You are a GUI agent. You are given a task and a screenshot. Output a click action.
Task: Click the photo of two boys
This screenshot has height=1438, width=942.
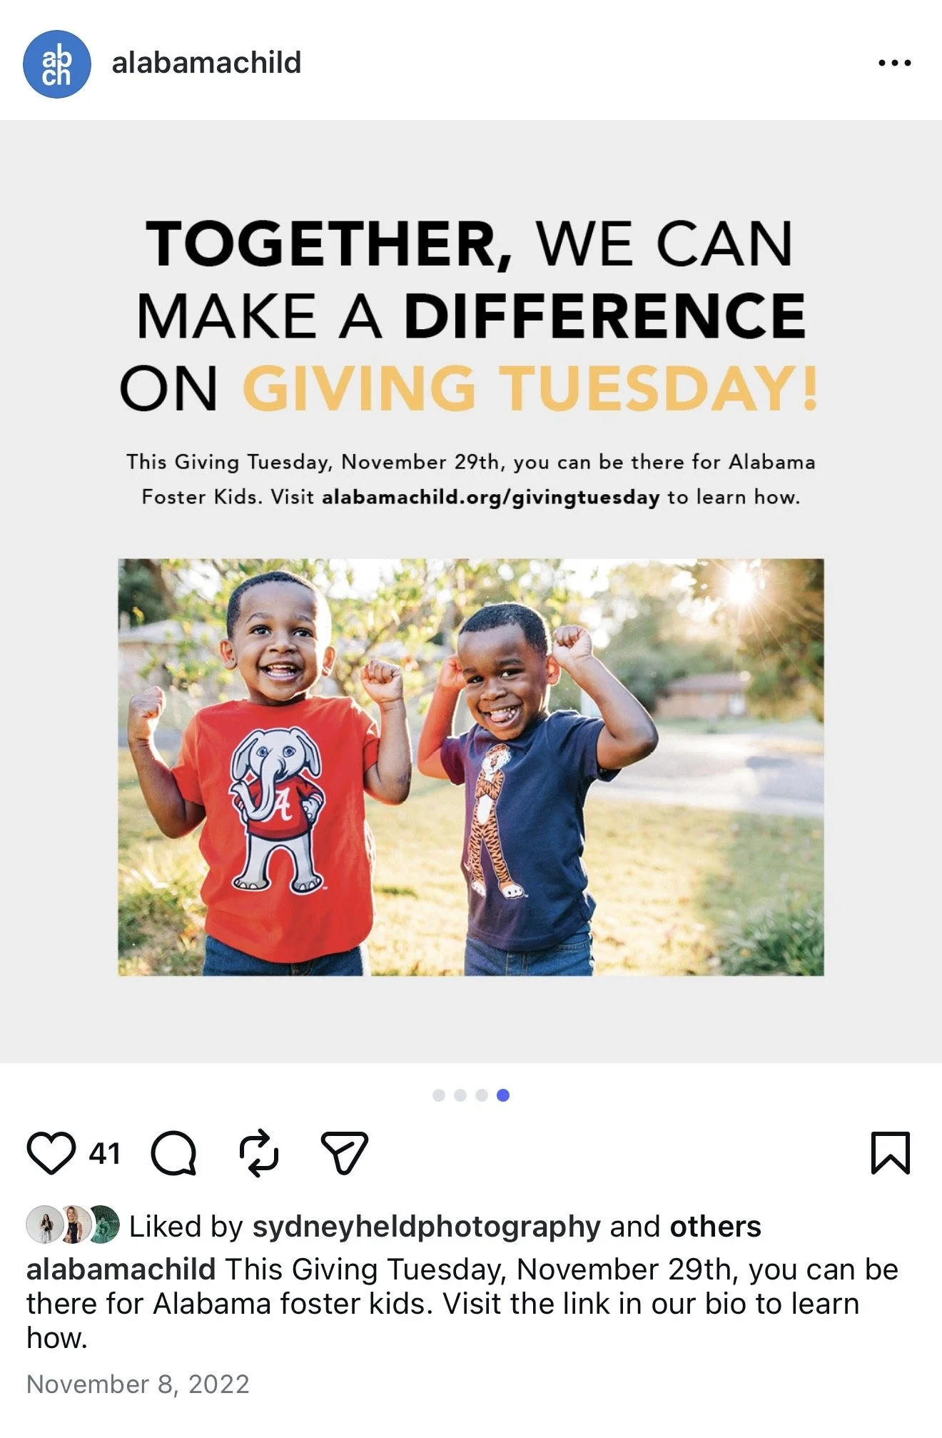tap(471, 767)
